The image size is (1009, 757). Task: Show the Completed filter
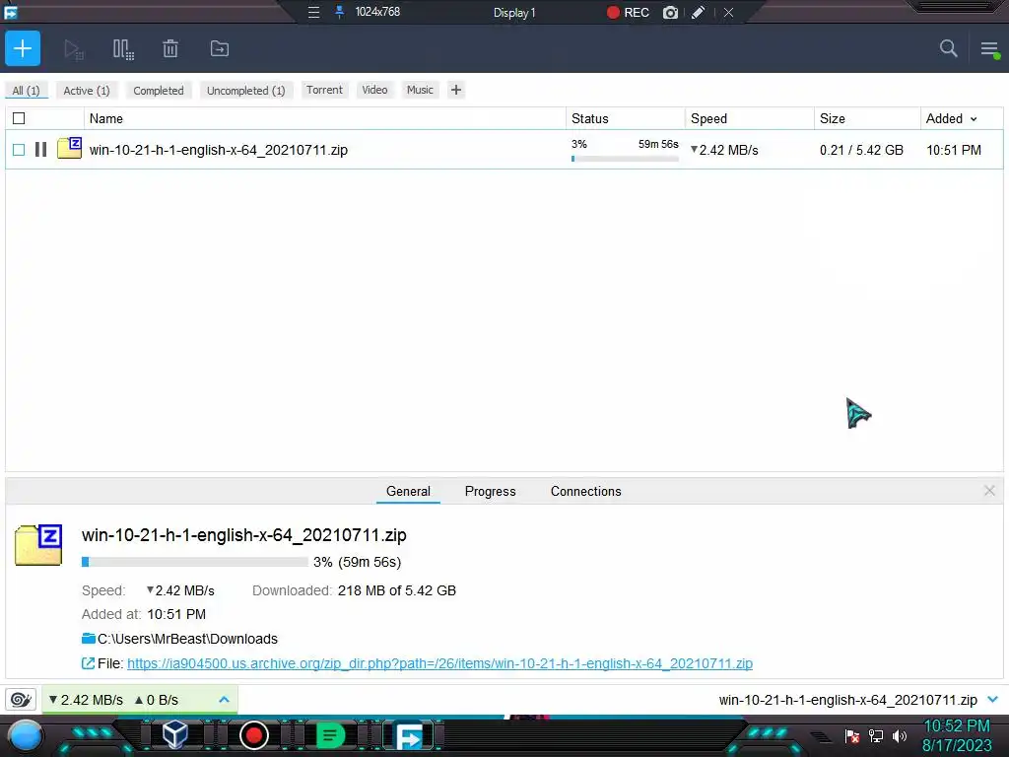(159, 91)
